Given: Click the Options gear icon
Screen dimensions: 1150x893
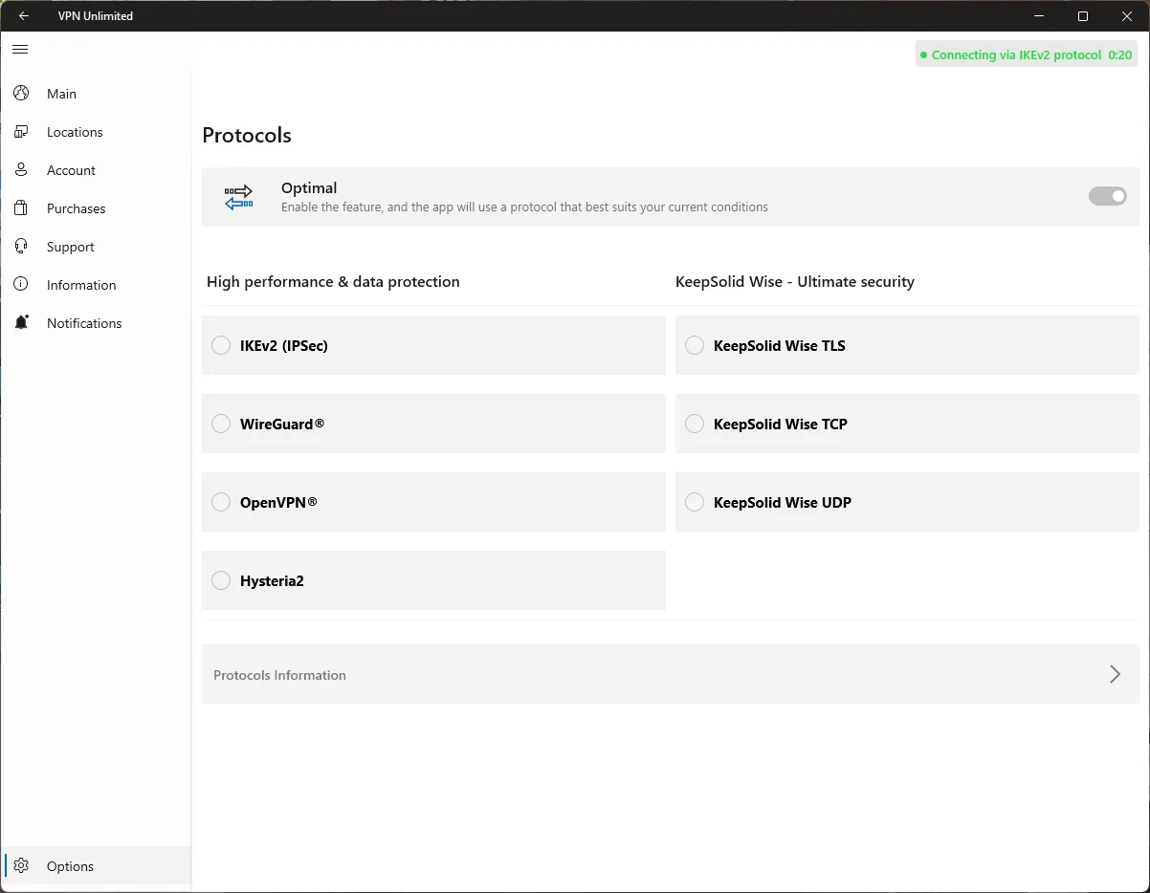Looking at the screenshot, I should pyautogui.click(x=21, y=865).
